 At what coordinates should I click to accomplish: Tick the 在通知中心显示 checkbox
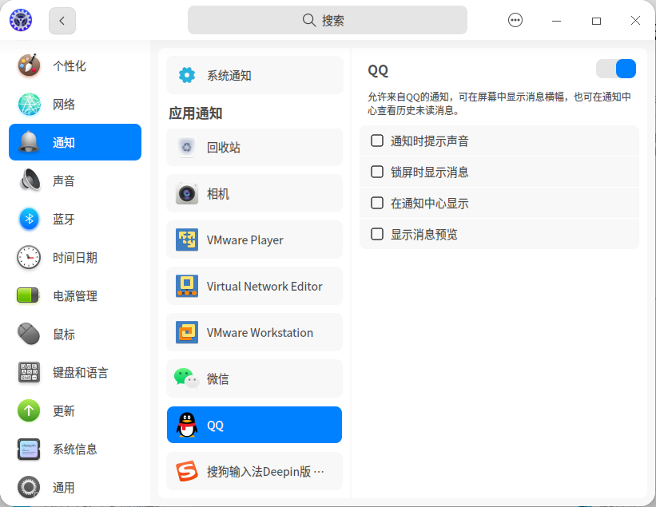377,203
